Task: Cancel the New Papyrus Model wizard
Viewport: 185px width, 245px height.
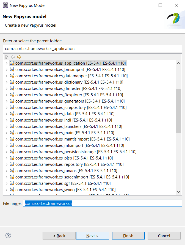Action: tap(164, 236)
